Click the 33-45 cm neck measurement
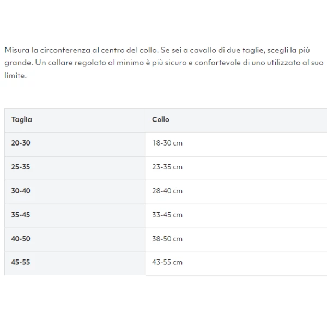The image size is (327, 327). [x=167, y=215]
